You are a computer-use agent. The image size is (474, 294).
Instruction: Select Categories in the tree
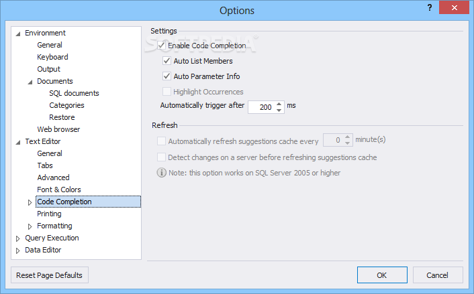point(67,105)
